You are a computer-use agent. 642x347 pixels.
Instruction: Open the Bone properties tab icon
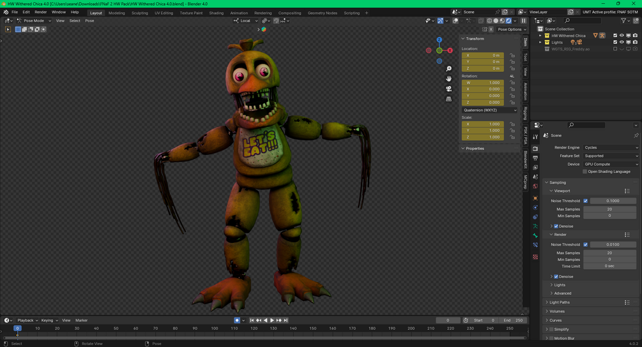[x=535, y=235]
